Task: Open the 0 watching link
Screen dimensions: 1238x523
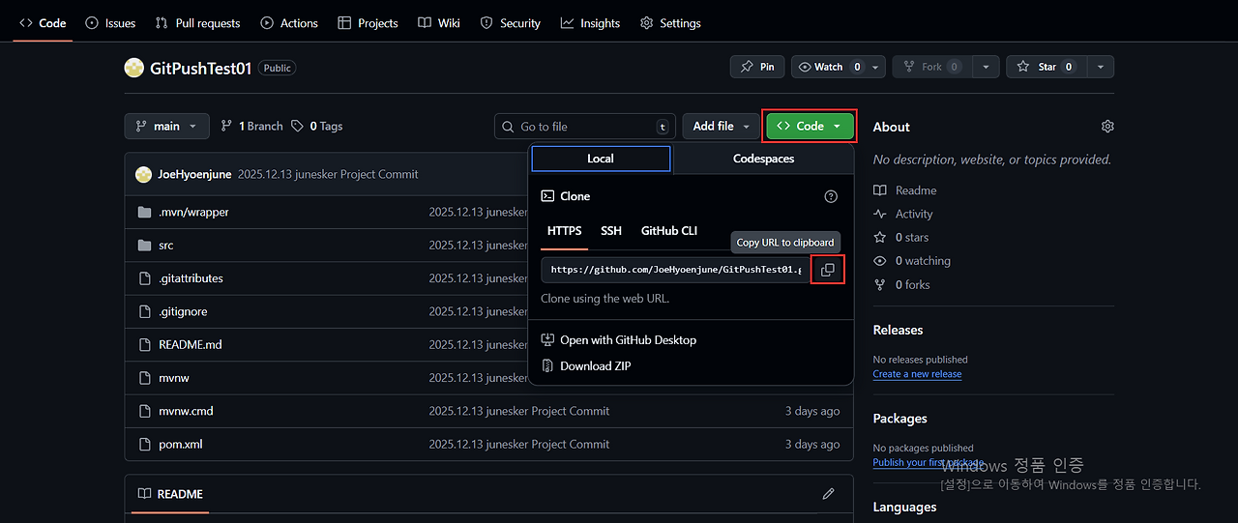Action: pos(912,261)
